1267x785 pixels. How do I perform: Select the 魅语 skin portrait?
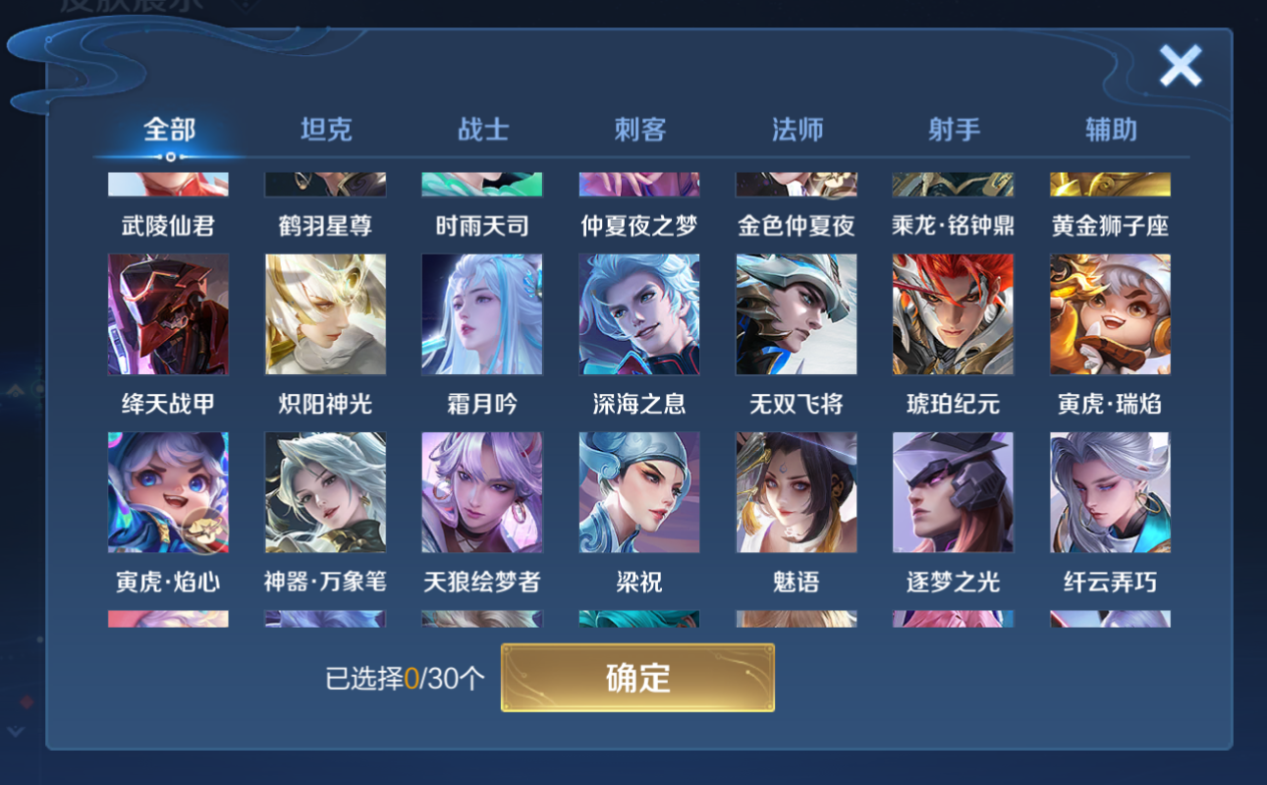pyautogui.click(x=797, y=492)
